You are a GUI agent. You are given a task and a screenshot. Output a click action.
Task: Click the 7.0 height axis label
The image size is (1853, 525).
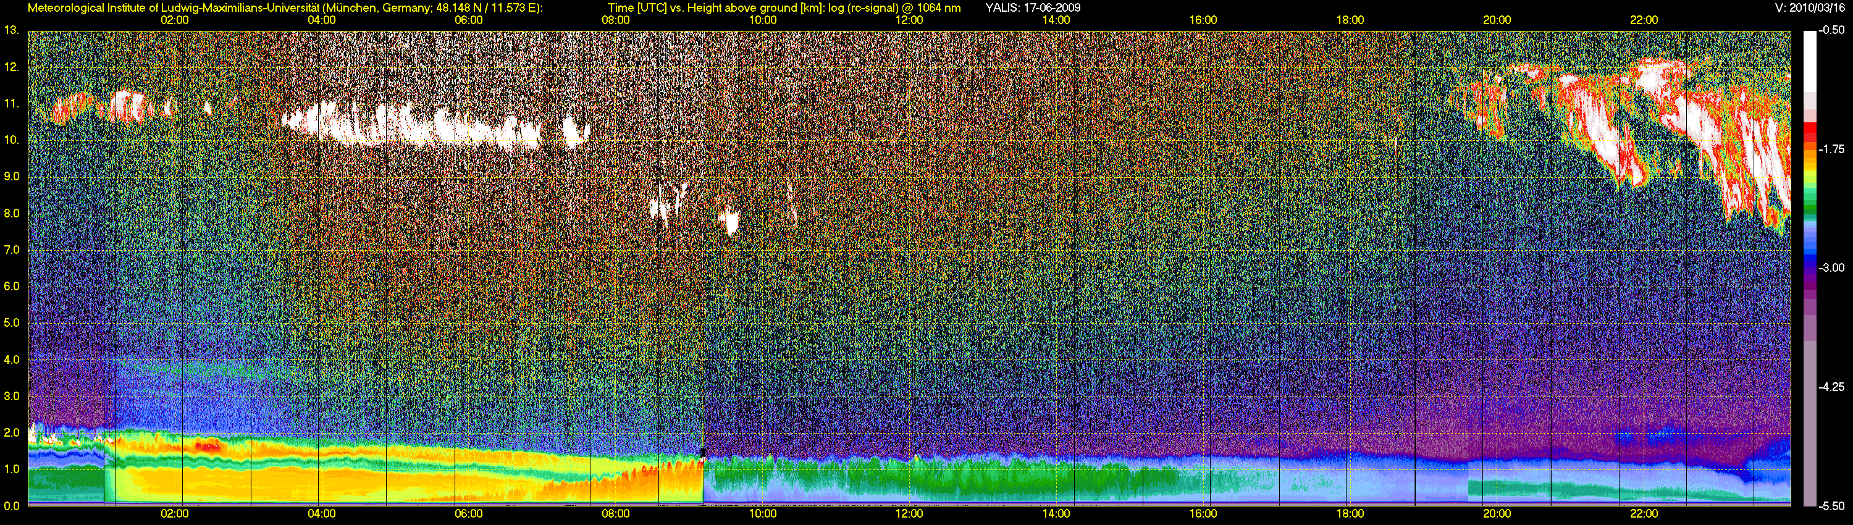(x=12, y=250)
